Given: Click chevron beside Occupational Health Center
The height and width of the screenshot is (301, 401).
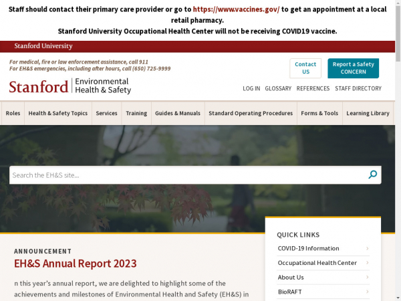Looking at the screenshot, I should (367, 263).
